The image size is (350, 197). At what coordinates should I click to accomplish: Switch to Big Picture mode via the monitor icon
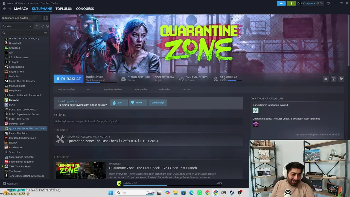(328, 3)
